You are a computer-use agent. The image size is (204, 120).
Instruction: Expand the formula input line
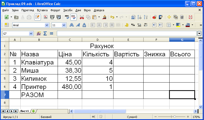[x=199, y=34]
